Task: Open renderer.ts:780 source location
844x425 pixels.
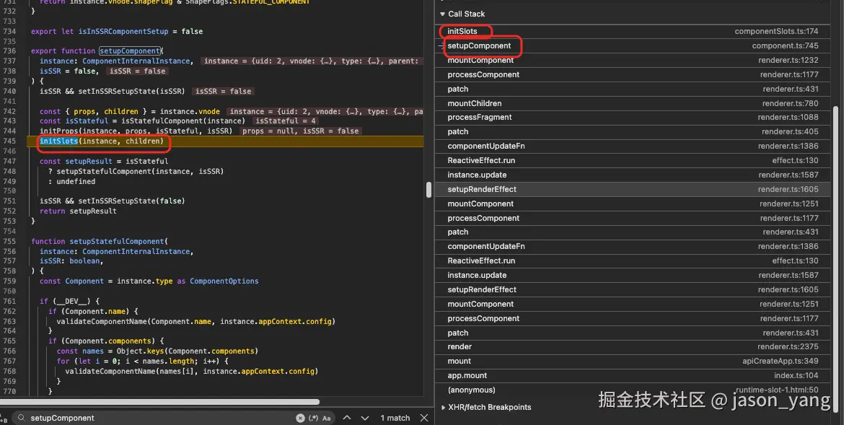Action: (790, 103)
